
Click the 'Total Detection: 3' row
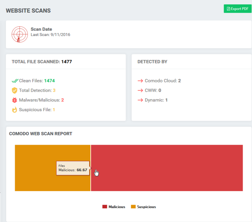pyautogui.click(x=33, y=90)
